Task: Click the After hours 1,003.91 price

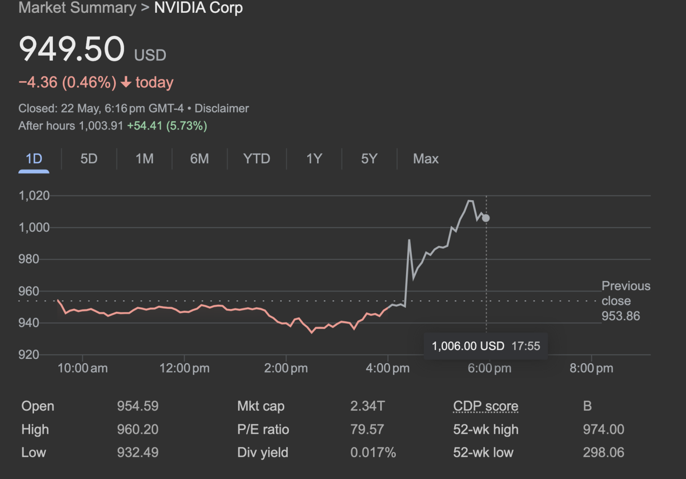Action: coord(71,126)
